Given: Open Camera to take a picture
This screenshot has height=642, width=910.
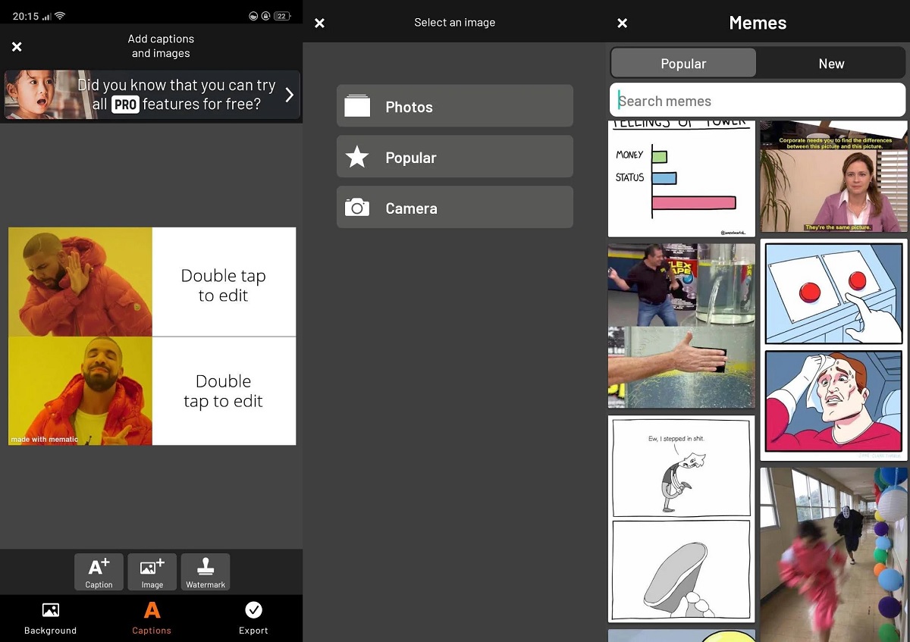Looking at the screenshot, I should [x=455, y=207].
